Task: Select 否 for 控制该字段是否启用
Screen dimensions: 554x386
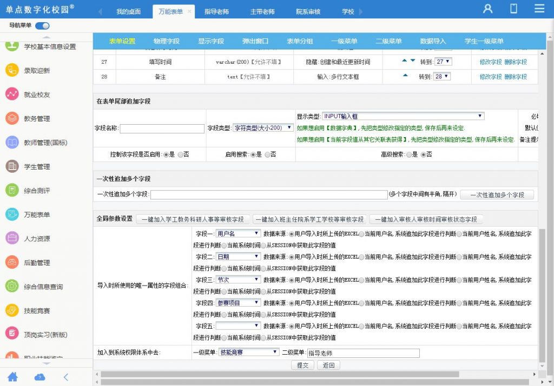Action: [x=181, y=154]
